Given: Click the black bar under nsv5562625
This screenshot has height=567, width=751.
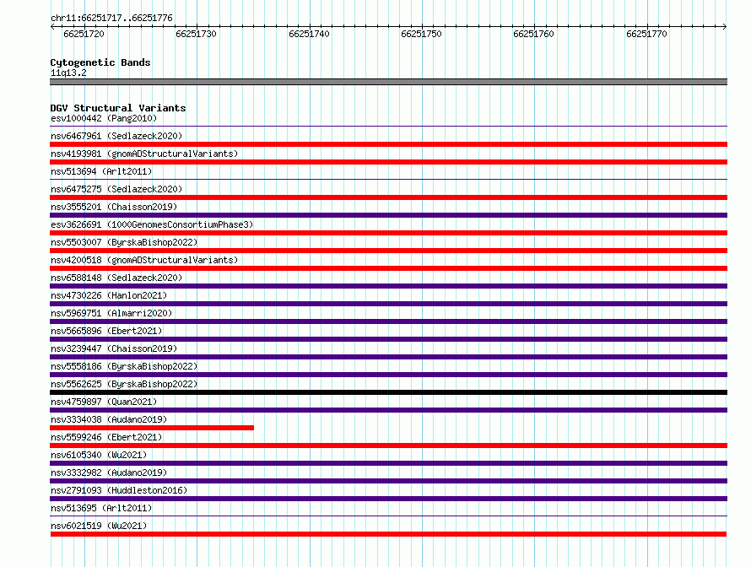Looking at the screenshot, I should coord(388,392).
